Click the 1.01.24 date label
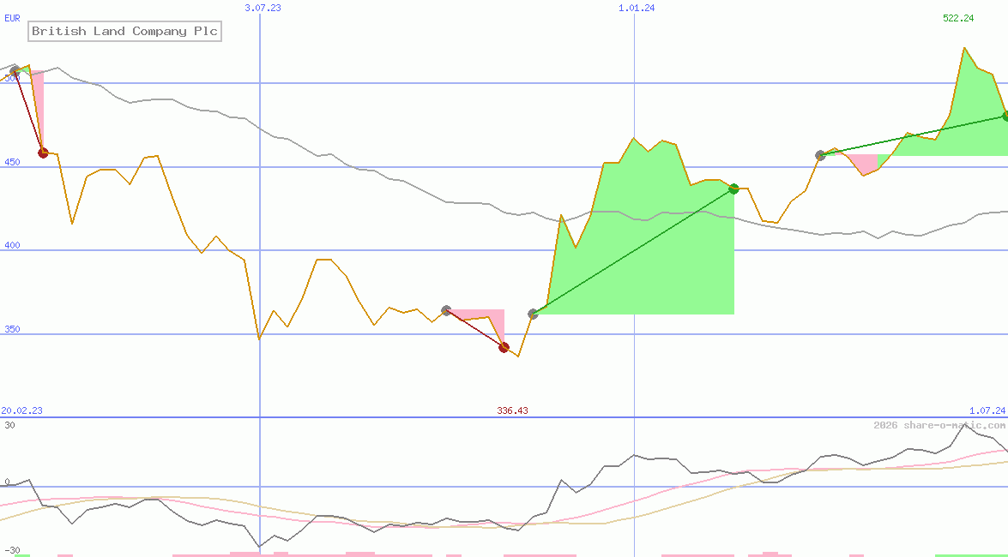Image resolution: width=1008 pixels, height=557 pixels. (x=637, y=8)
